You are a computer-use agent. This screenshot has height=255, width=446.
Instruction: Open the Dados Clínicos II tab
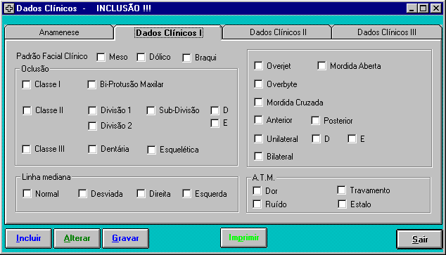tap(278, 32)
